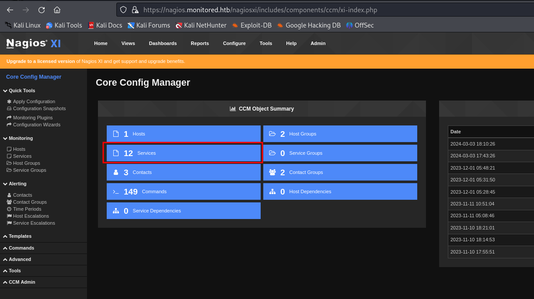Screen dimensions: 534x299
Task: Open Configuration Wizards in the sidebar
Action: pos(34,125)
